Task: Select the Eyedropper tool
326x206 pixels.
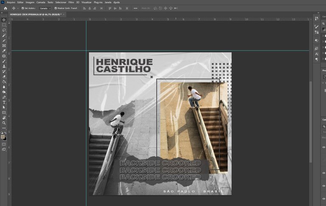Action: point(4,51)
